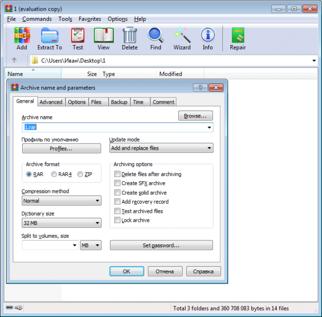Switch to the Options tab in dialog
Image resolution: width=322 pixels, height=317 pixels.
pos(77,102)
